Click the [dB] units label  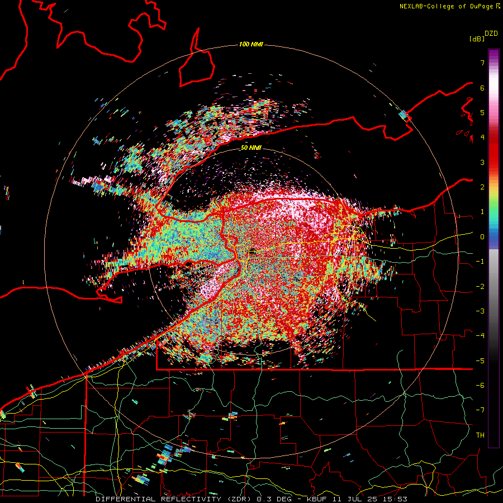(x=477, y=39)
